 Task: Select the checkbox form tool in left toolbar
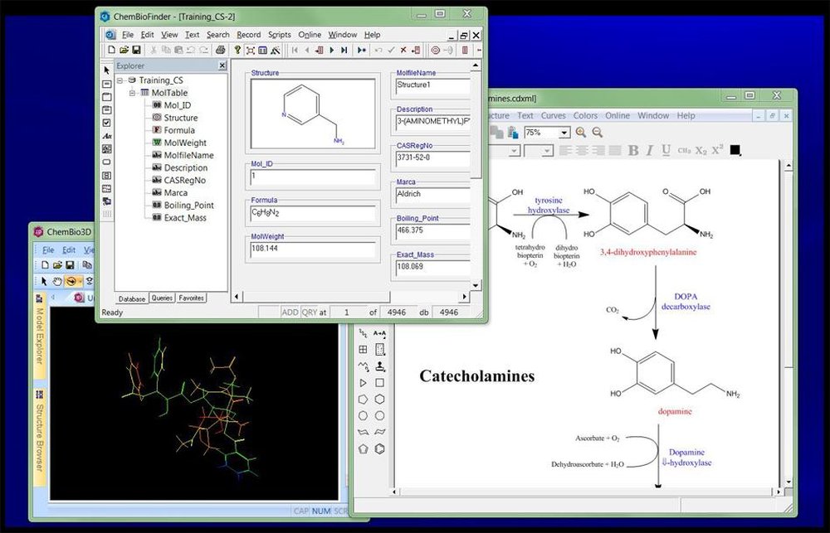(x=107, y=123)
